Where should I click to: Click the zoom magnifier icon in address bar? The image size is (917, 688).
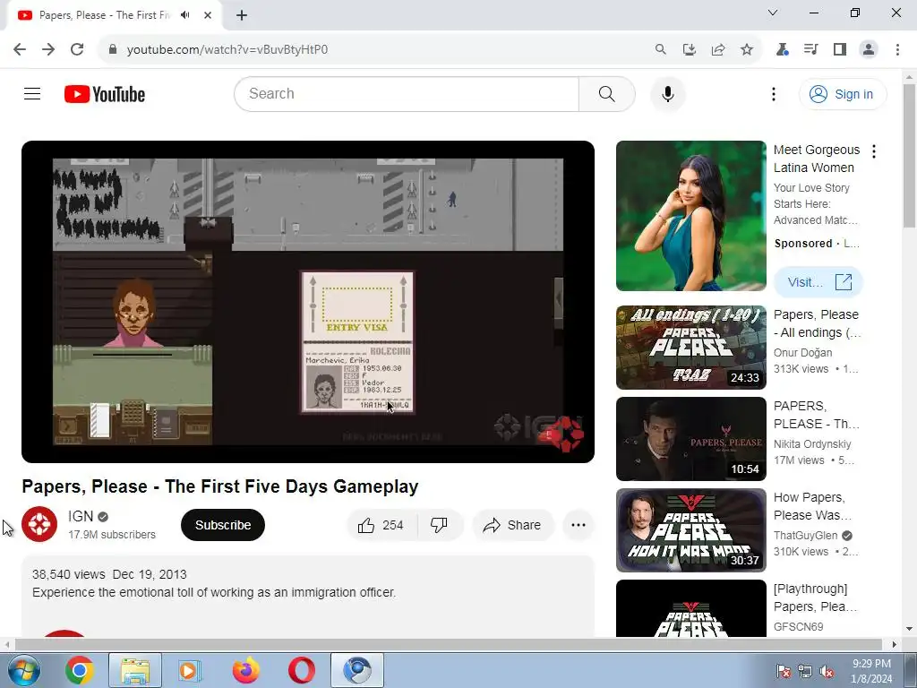tap(660, 49)
